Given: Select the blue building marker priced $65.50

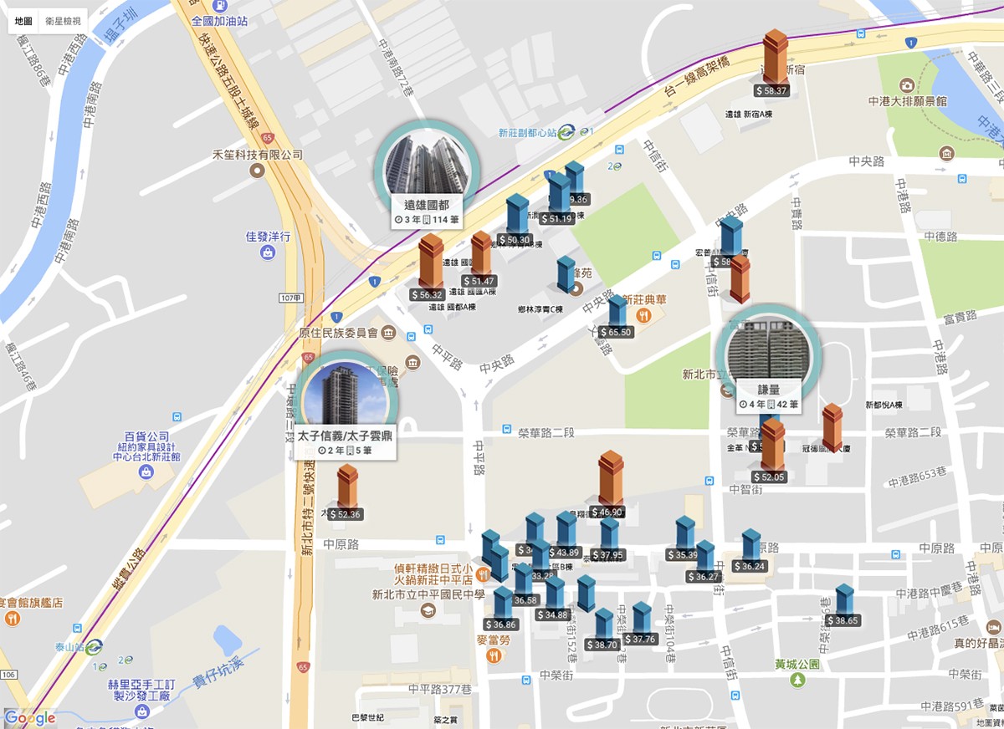Looking at the screenshot, I should pyautogui.click(x=617, y=316).
